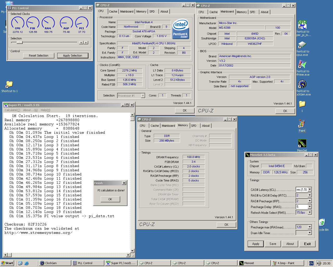Open the CAS# Latency (tCL) dropdown
The image size is (333, 267).
tap(310, 190)
